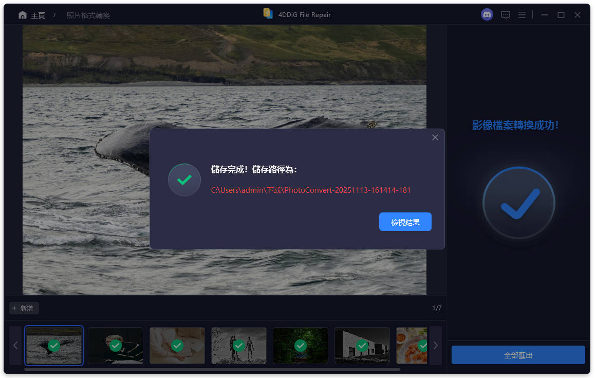The height and width of the screenshot is (378, 596).
Task: Click the Home icon in the top bar
Action: pos(23,14)
